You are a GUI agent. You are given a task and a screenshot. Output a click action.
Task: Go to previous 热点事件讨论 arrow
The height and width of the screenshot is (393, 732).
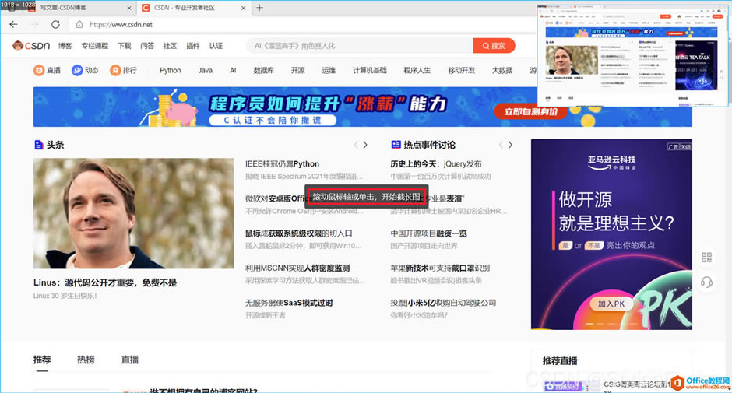501,145
